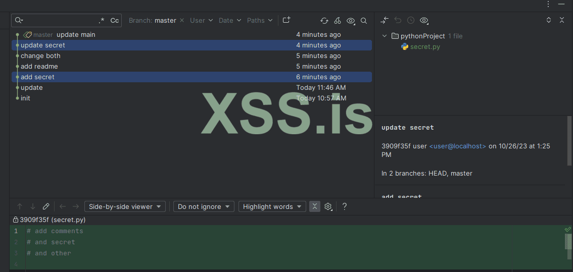Click '4 minutes ago' beside update secret
Image resolution: width=573 pixels, height=272 pixels.
[x=319, y=45]
